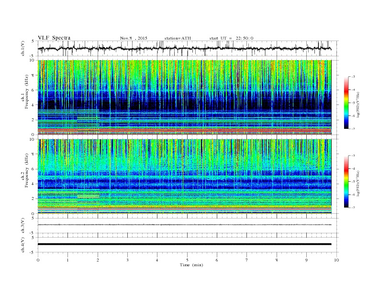Click the "-7" label on ch.2 color bar
The height and width of the screenshot is (292, 379).
click(x=353, y=208)
